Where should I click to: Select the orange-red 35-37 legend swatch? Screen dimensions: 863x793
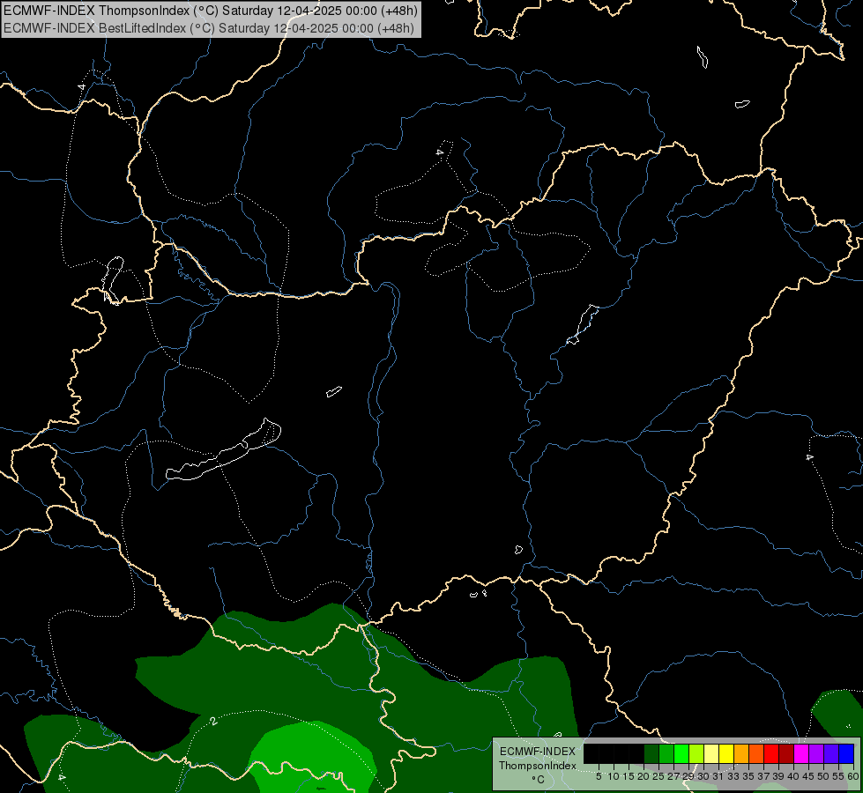coord(756,753)
